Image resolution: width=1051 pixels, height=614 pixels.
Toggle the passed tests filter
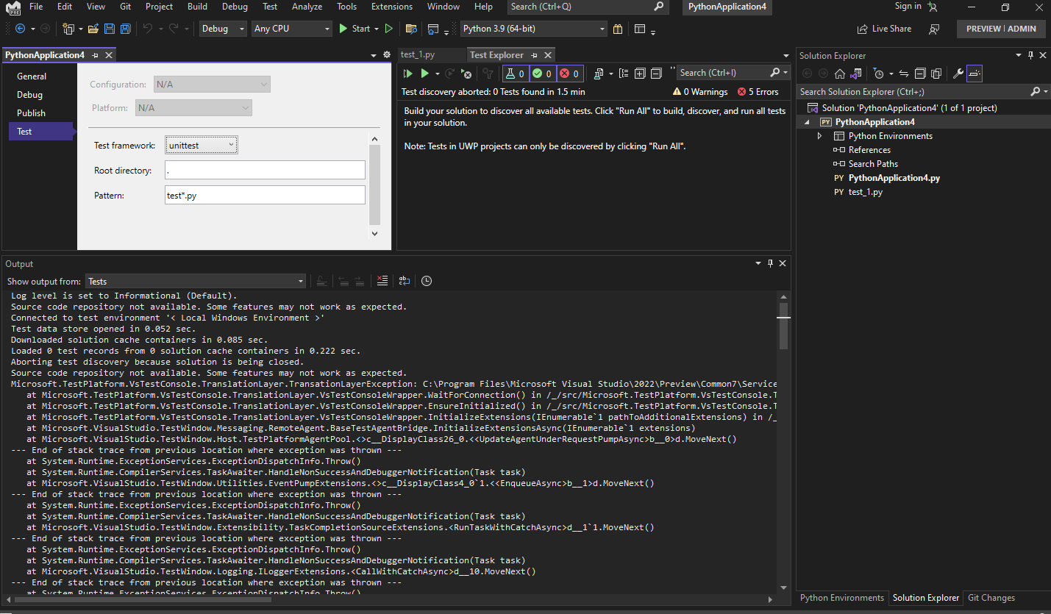coord(543,72)
